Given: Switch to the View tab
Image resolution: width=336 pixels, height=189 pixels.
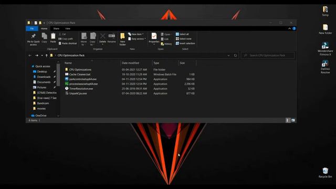Looking at the screenshot, I should pyautogui.click(x=68, y=28).
